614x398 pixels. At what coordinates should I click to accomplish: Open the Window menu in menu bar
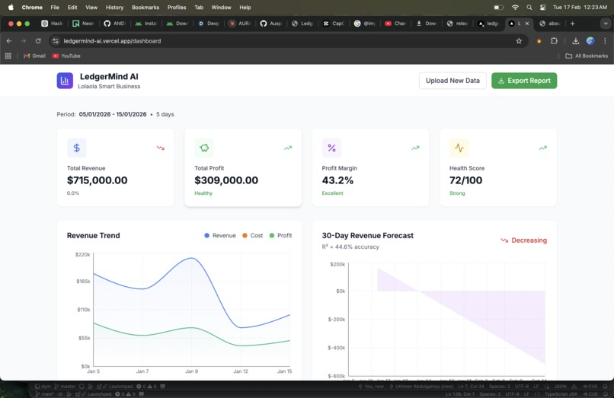(221, 8)
